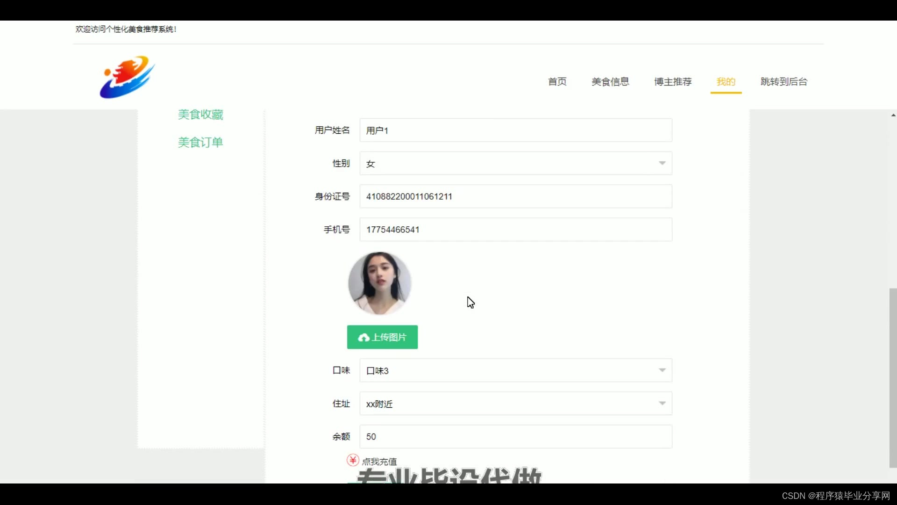897x505 pixels.
Task: Click 跳转到后台 link
Action: point(783,82)
